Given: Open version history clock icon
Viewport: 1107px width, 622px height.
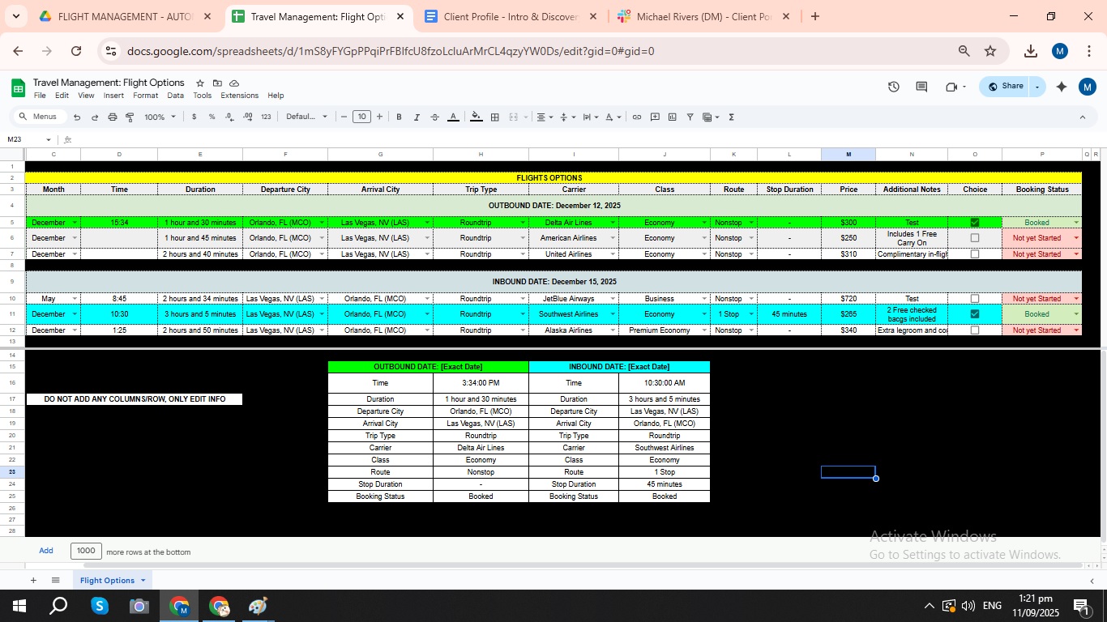Looking at the screenshot, I should tap(894, 87).
